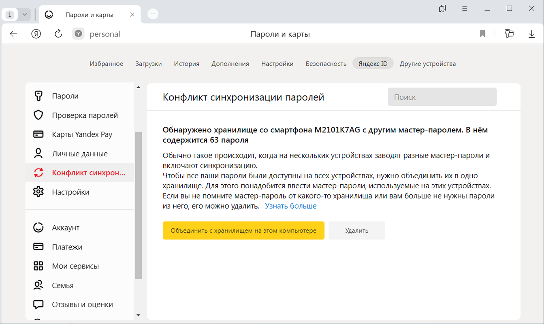Click the bookmark icon in address bar

[x=482, y=34]
